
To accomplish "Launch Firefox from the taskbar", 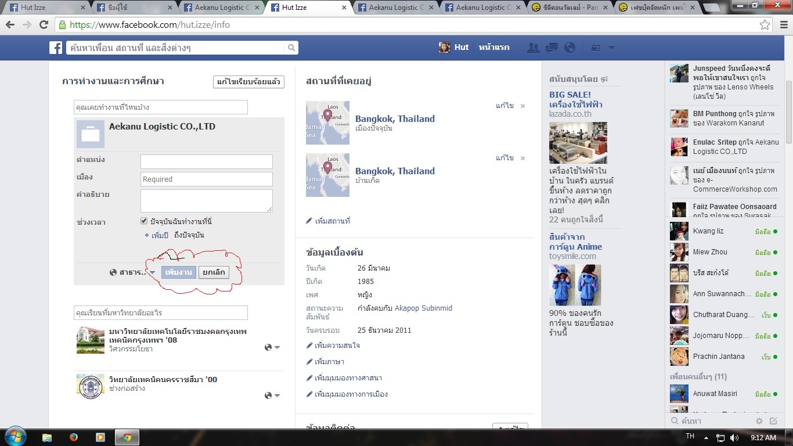I will (74, 437).
